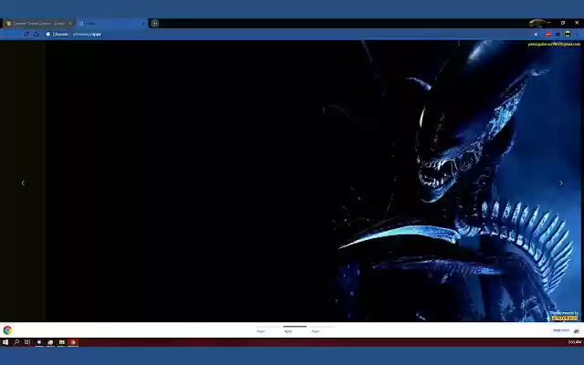Minimize the Chrome window

[x=549, y=23]
